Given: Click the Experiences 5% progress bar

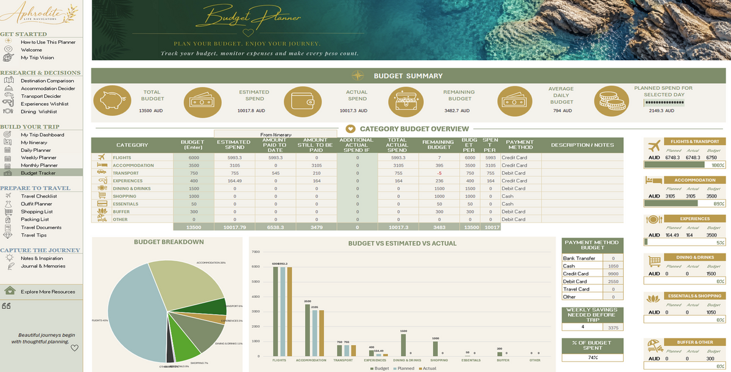Looking at the screenshot, I should pos(685,243).
